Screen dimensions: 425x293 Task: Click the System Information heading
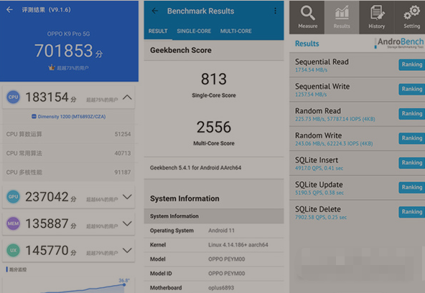[x=185, y=198]
